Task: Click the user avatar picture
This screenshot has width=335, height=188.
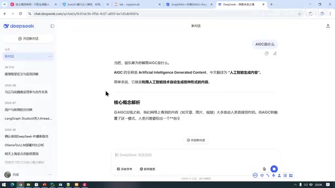Action: [x=7, y=174]
